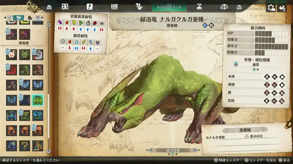Select the poison status resistance icon

tap(60, 23)
